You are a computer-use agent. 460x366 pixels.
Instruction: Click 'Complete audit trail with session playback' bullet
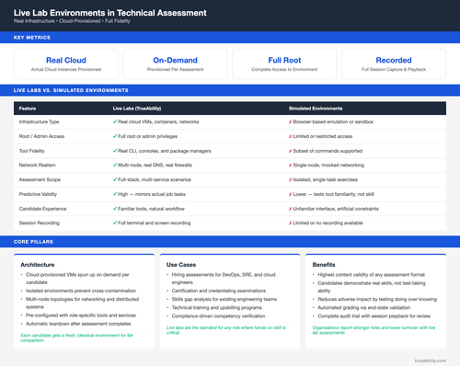coord(374,316)
